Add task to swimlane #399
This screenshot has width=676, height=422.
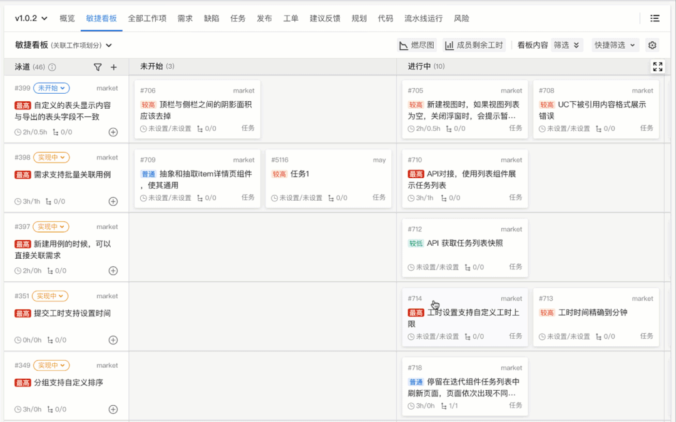[113, 132]
